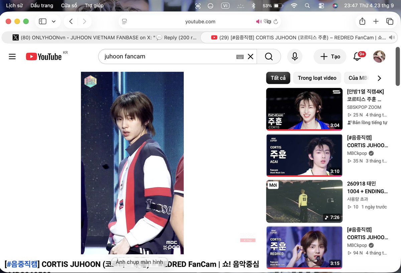Open the REDRED 3:15 thumbnail
The height and width of the screenshot is (273, 401).
click(304, 247)
